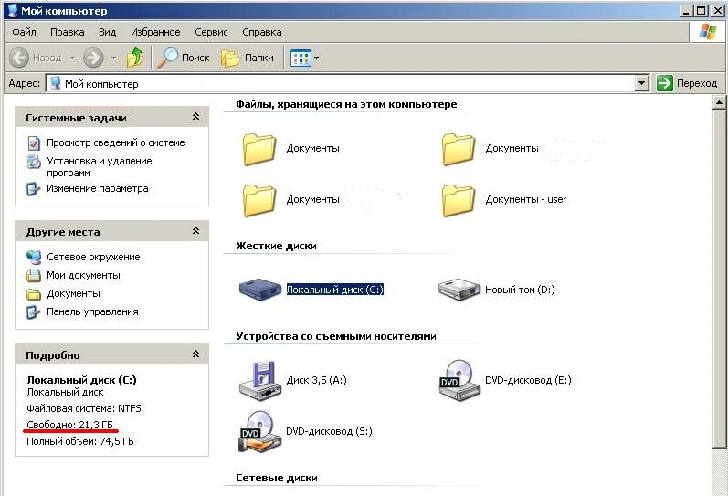The height and width of the screenshot is (496, 728).
Task: Click the network places icon in sidebar
Action: point(34,257)
